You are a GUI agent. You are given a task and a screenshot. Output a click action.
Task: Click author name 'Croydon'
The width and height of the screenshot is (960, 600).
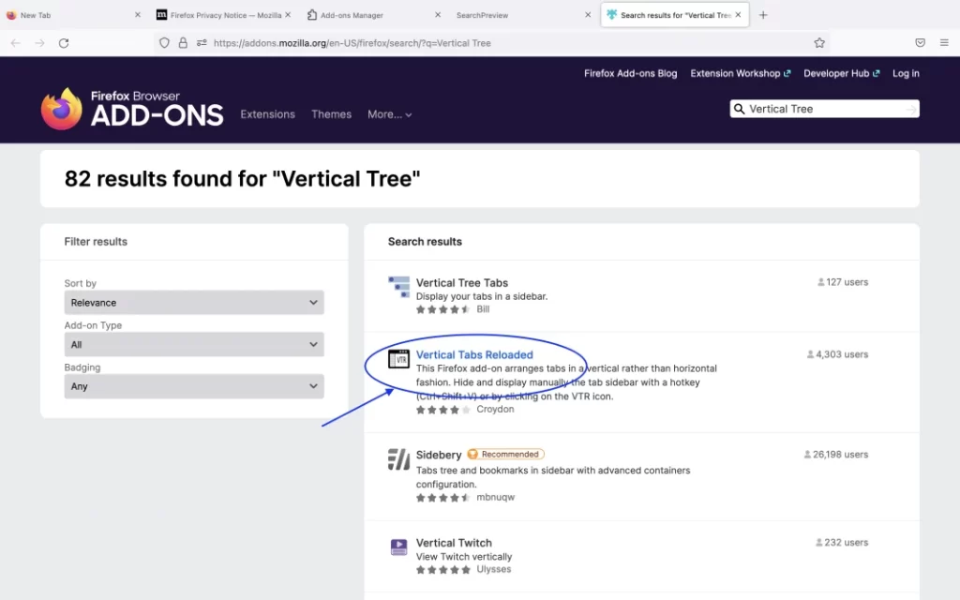click(x=495, y=409)
